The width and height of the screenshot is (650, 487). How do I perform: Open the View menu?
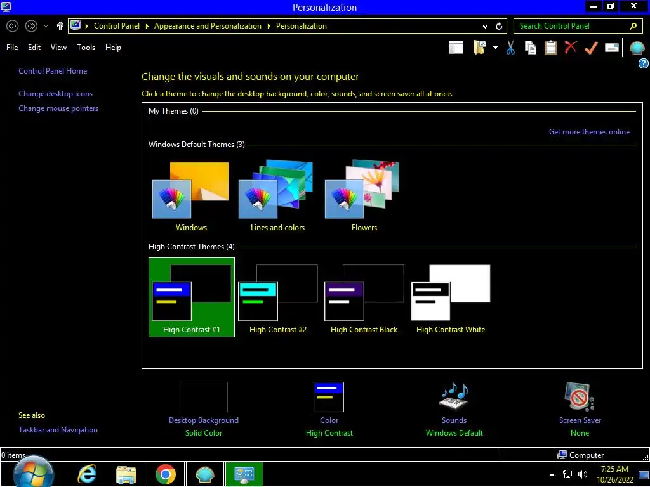58,48
